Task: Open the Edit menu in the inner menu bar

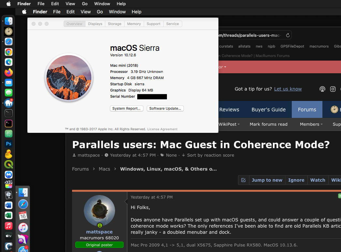Action: [70, 12]
